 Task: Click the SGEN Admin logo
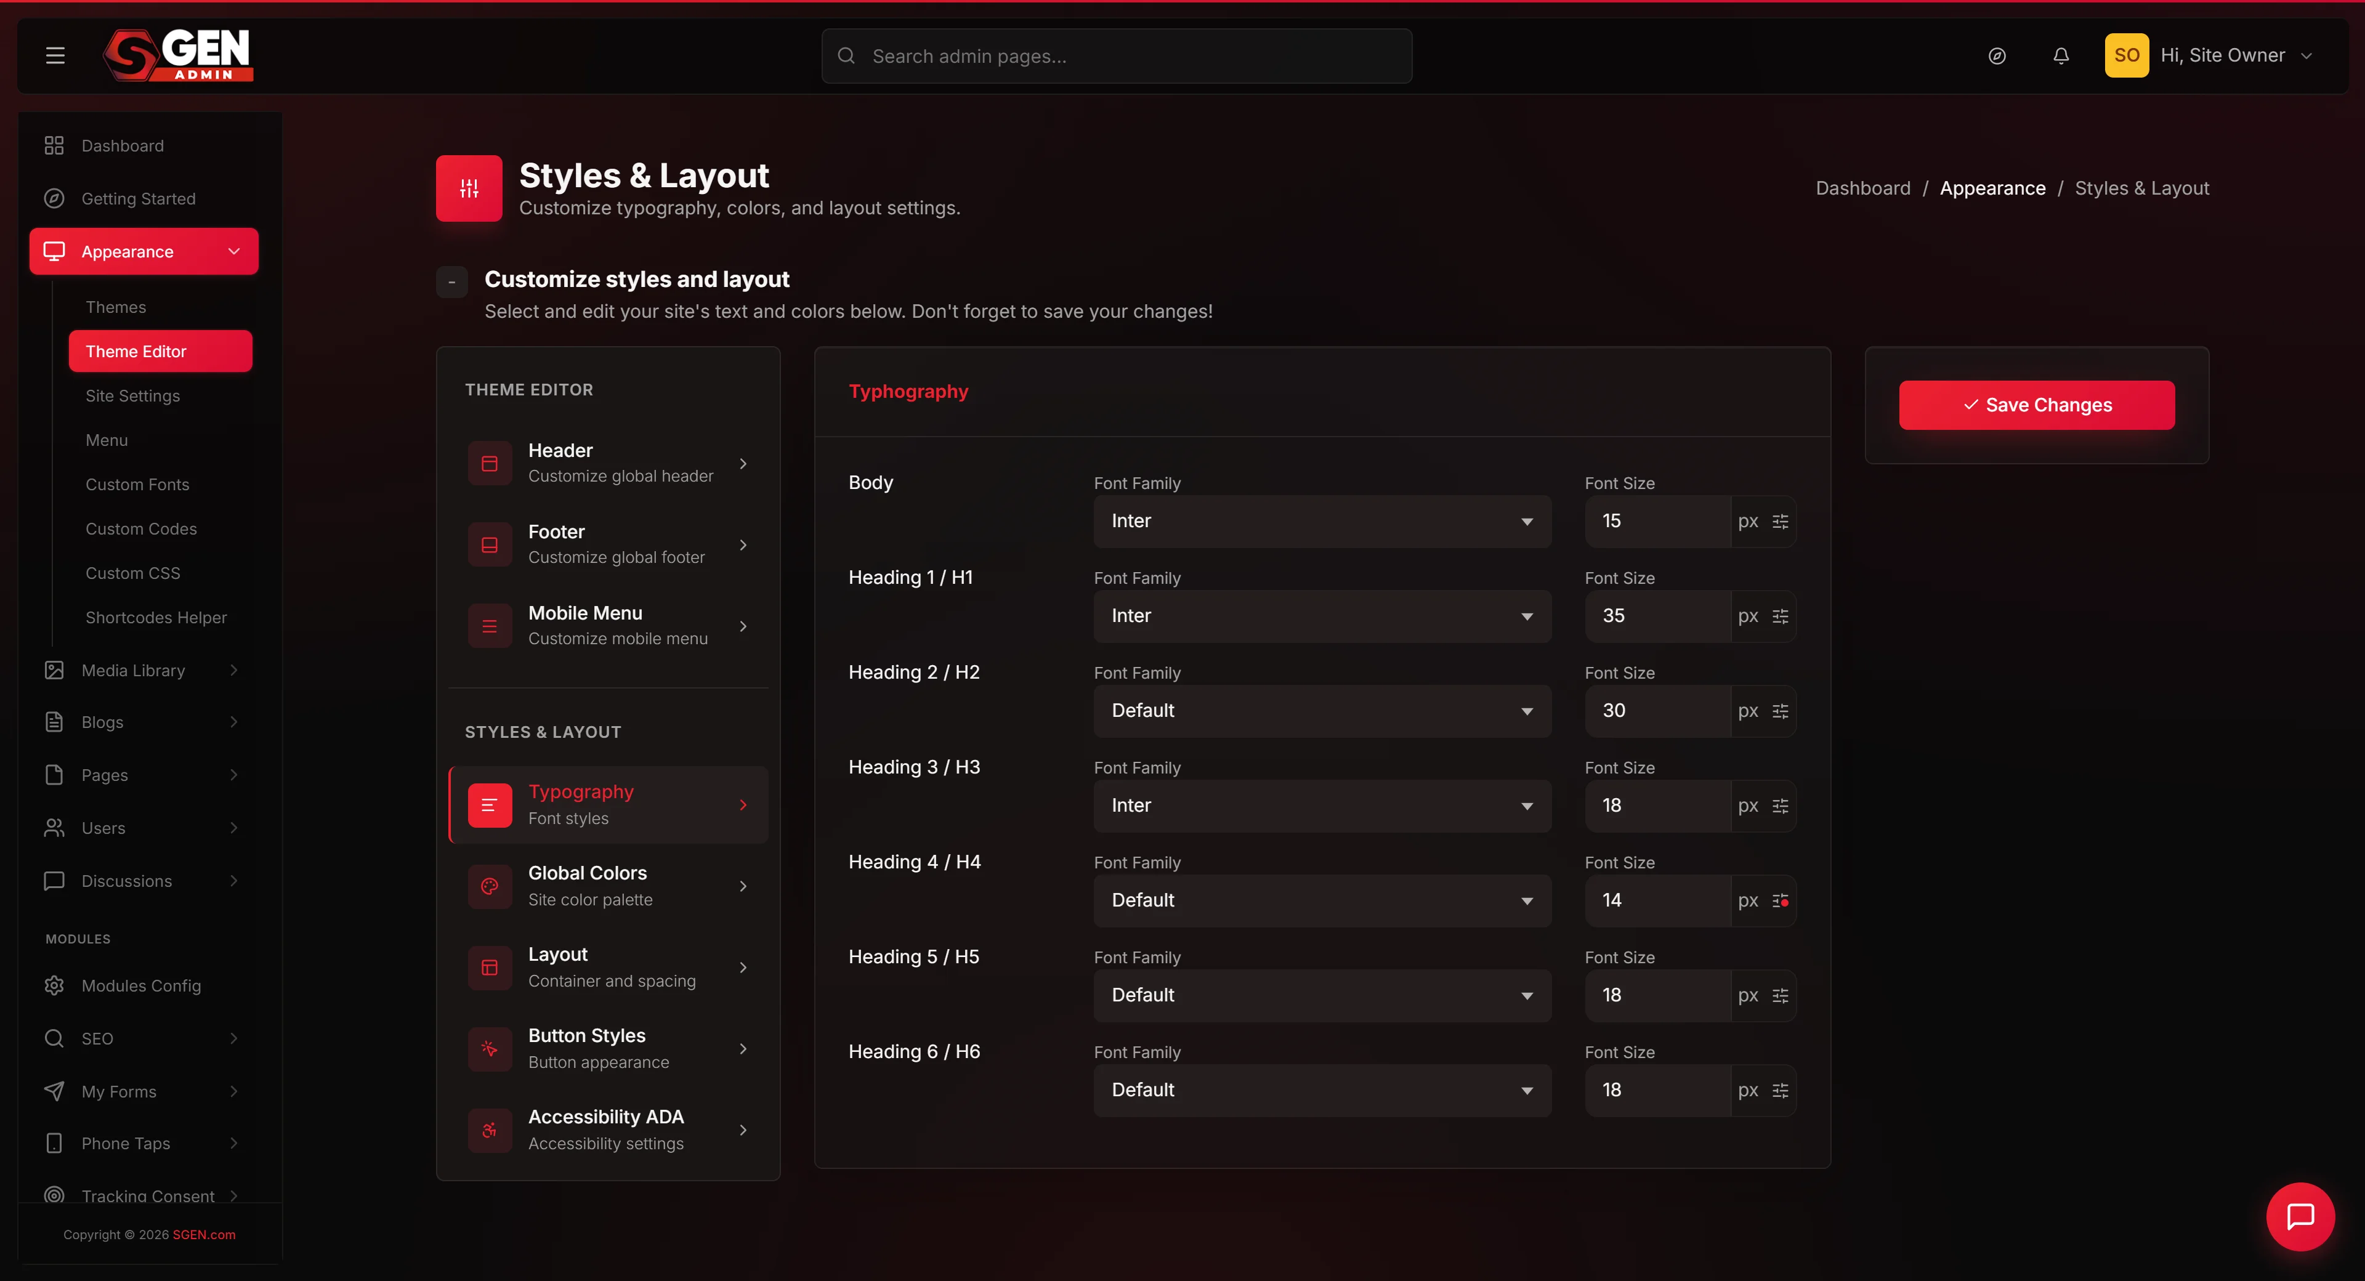(178, 55)
